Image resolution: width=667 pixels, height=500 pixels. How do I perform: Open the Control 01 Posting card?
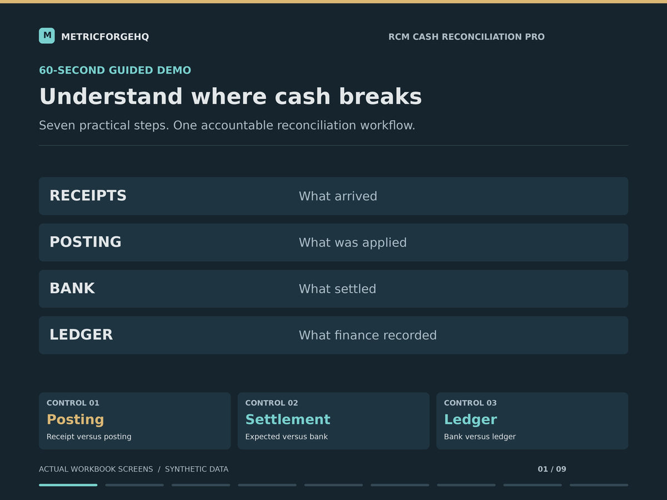(x=135, y=421)
